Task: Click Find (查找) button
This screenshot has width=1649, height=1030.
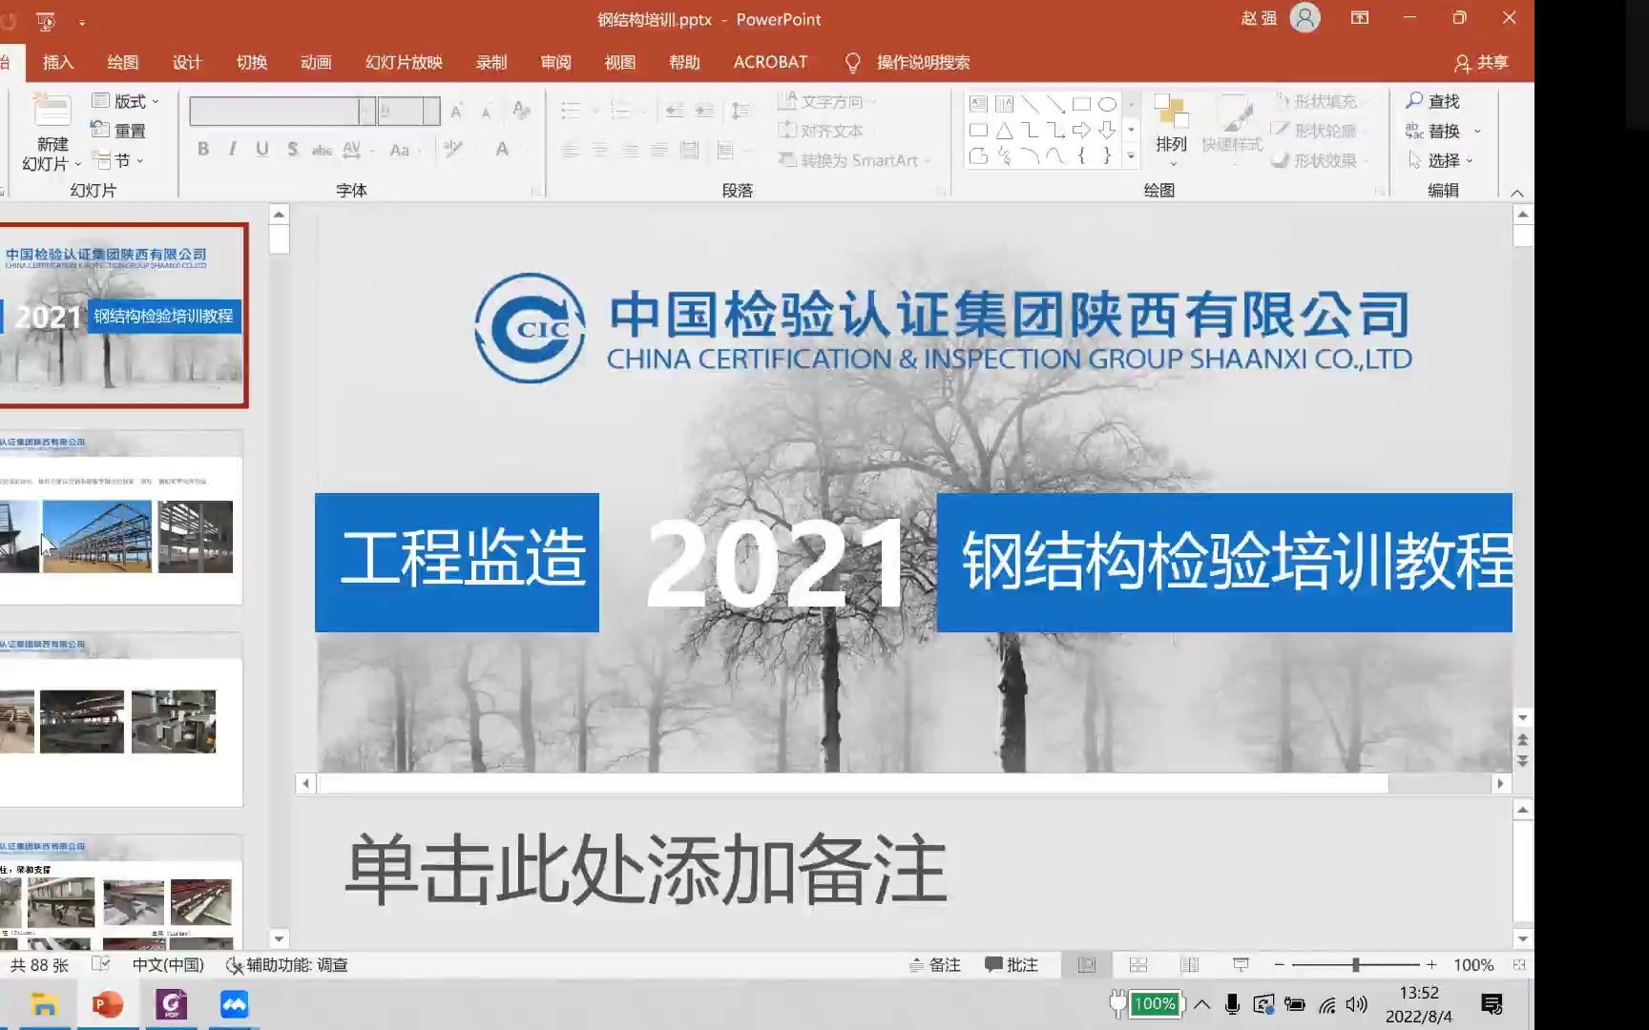Action: click(1432, 101)
